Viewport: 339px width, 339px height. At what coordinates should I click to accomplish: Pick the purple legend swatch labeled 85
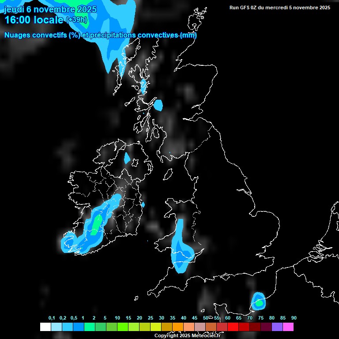(x=277, y=327)
